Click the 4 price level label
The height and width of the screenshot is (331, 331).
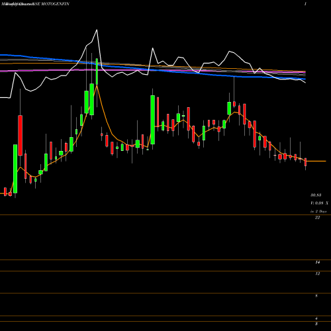click(316, 318)
